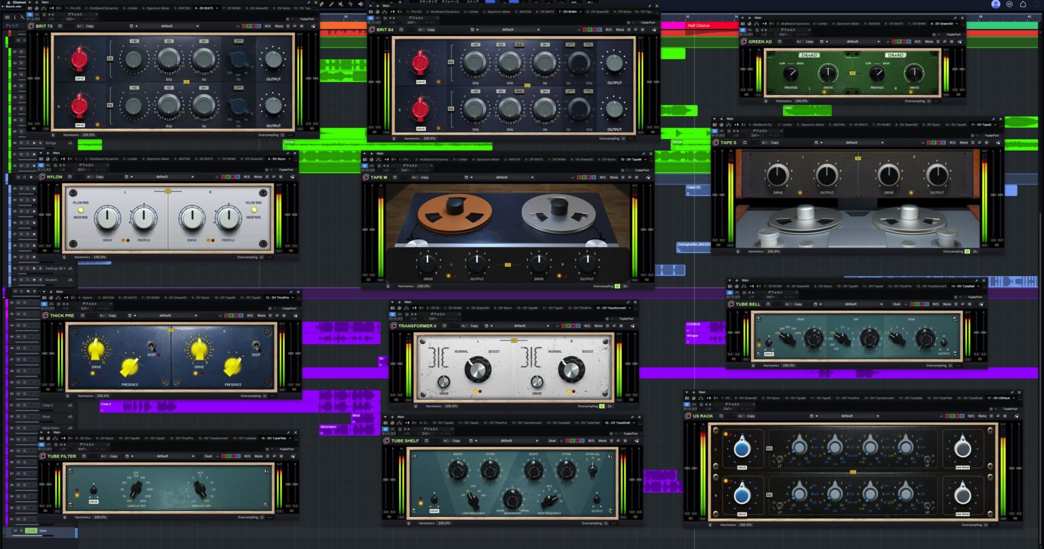Click the Brit 73 plugin logo icon
Image resolution: width=1044 pixels, height=549 pixels.
(x=31, y=26)
